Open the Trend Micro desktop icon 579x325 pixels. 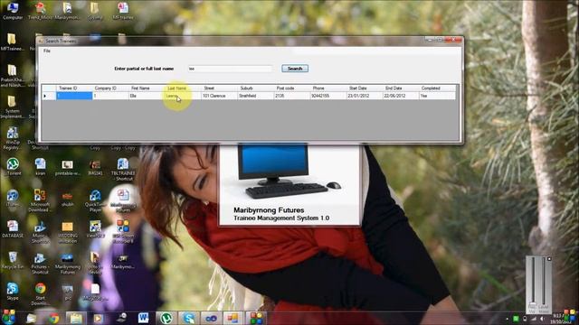click(x=40, y=11)
